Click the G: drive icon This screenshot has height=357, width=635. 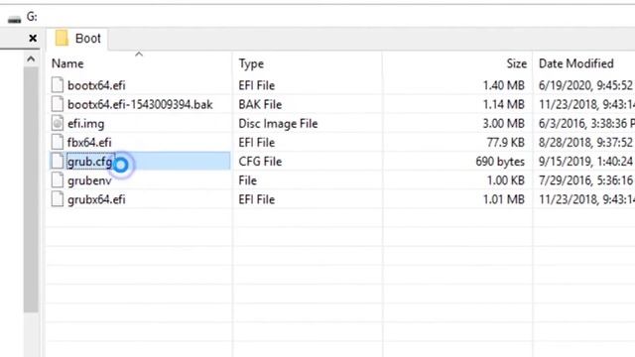(x=14, y=19)
